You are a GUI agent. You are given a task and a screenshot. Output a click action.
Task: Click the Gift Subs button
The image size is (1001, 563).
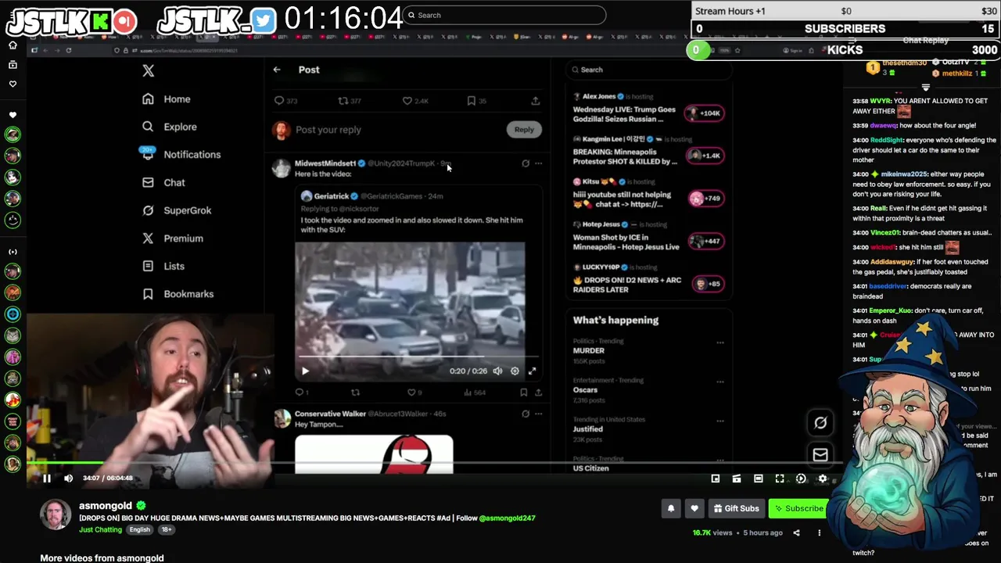pyautogui.click(x=736, y=509)
